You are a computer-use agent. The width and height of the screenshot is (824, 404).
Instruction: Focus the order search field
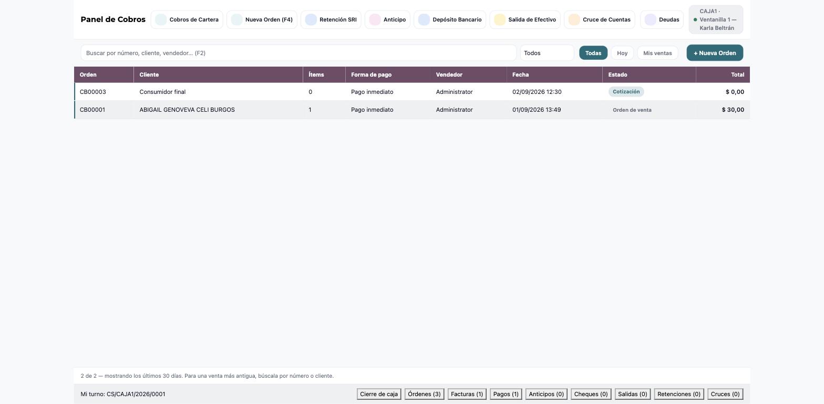pyautogui.click(x=298, y=53)
